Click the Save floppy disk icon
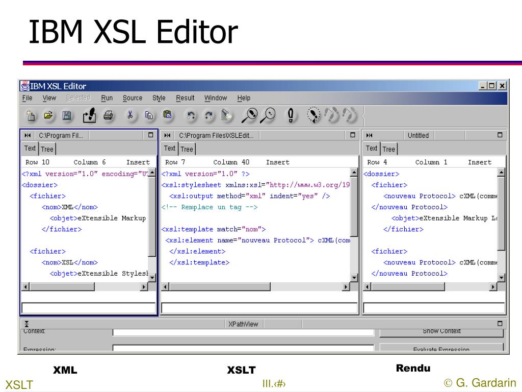 click(67, 116)
